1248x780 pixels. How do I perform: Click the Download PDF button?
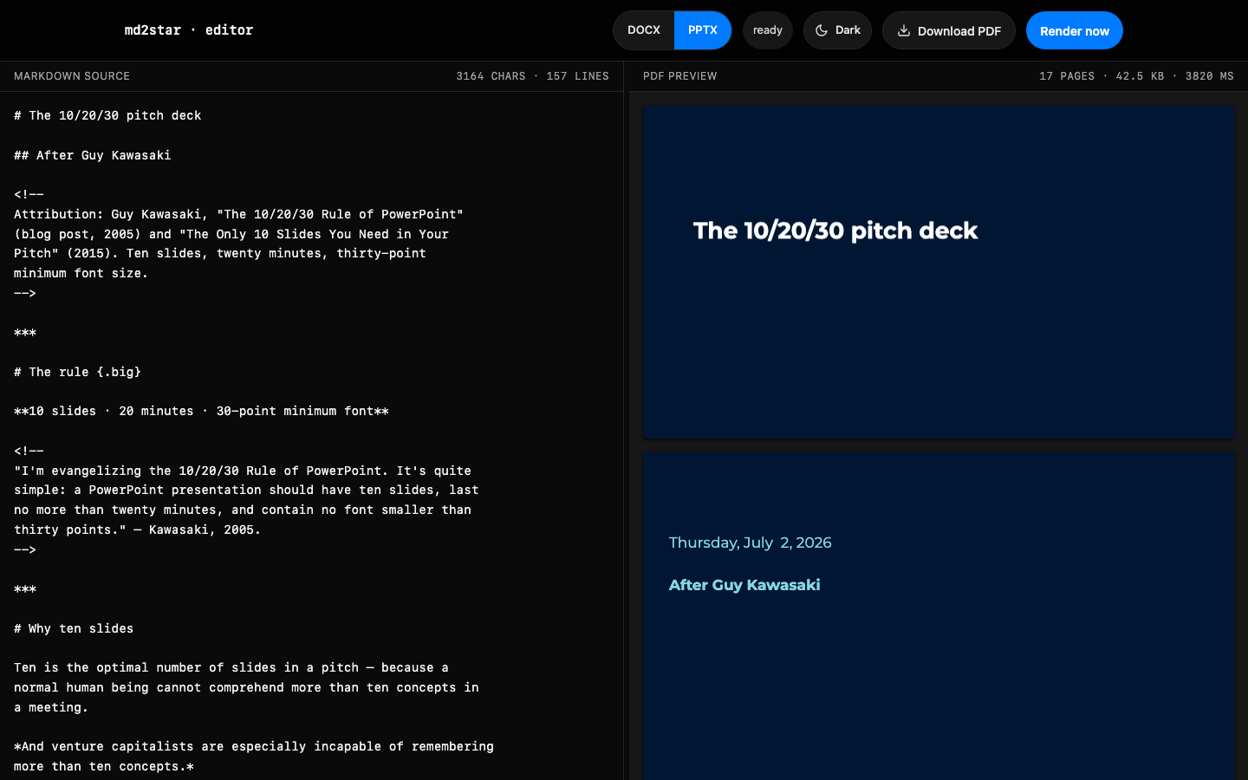(x=949, y=30)
